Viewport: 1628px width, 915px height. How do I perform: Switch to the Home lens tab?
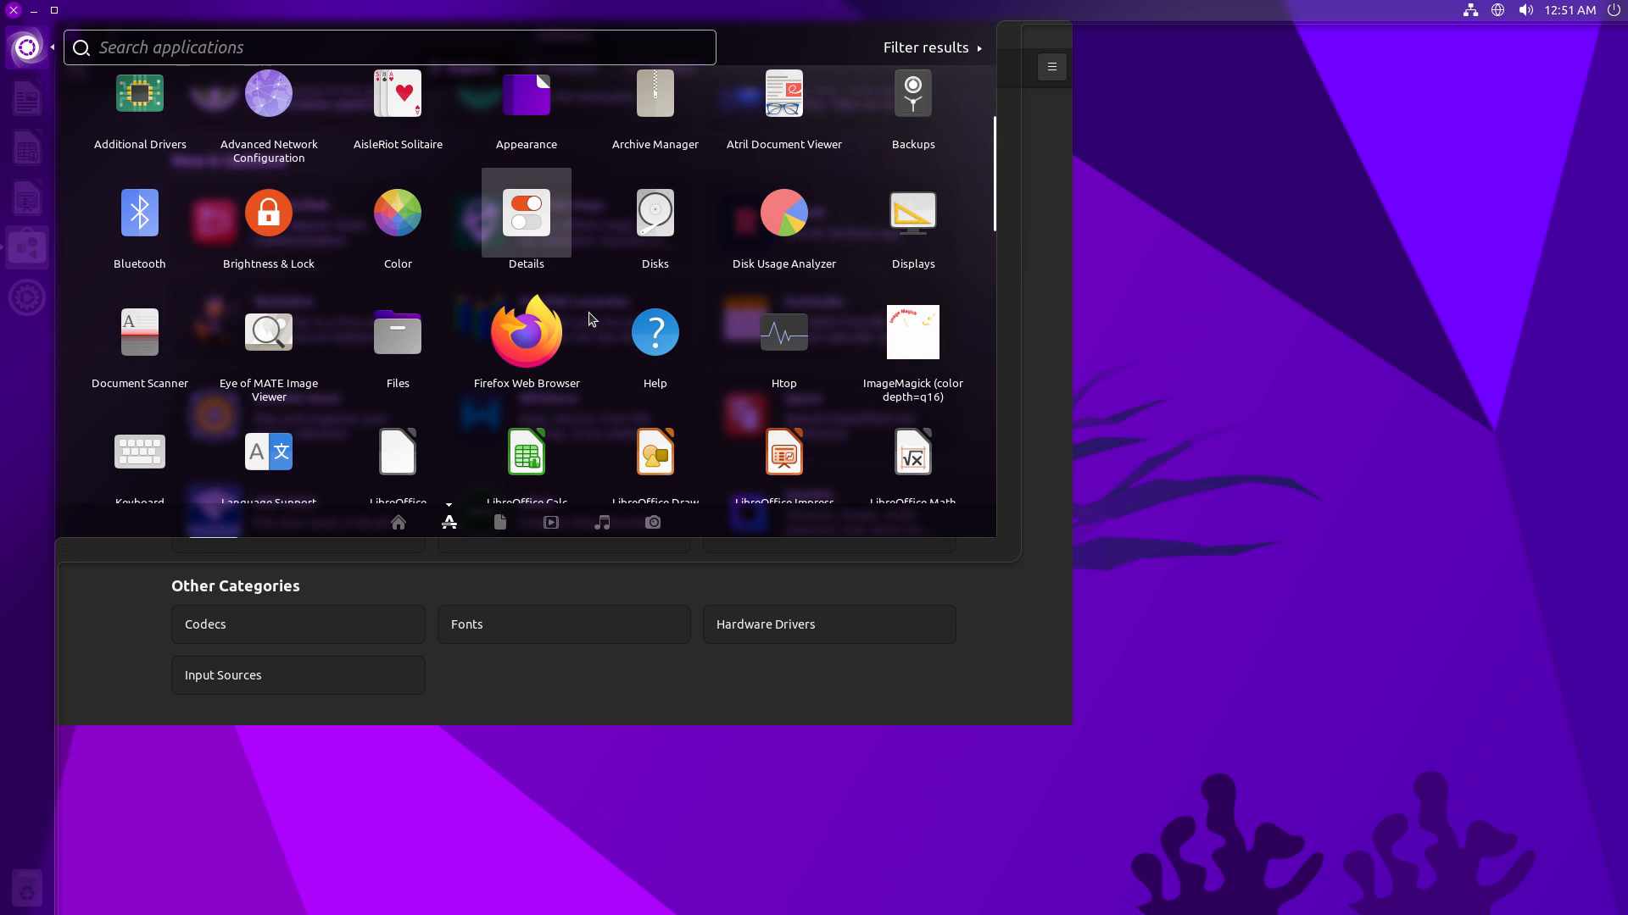(x=399, y=523)
